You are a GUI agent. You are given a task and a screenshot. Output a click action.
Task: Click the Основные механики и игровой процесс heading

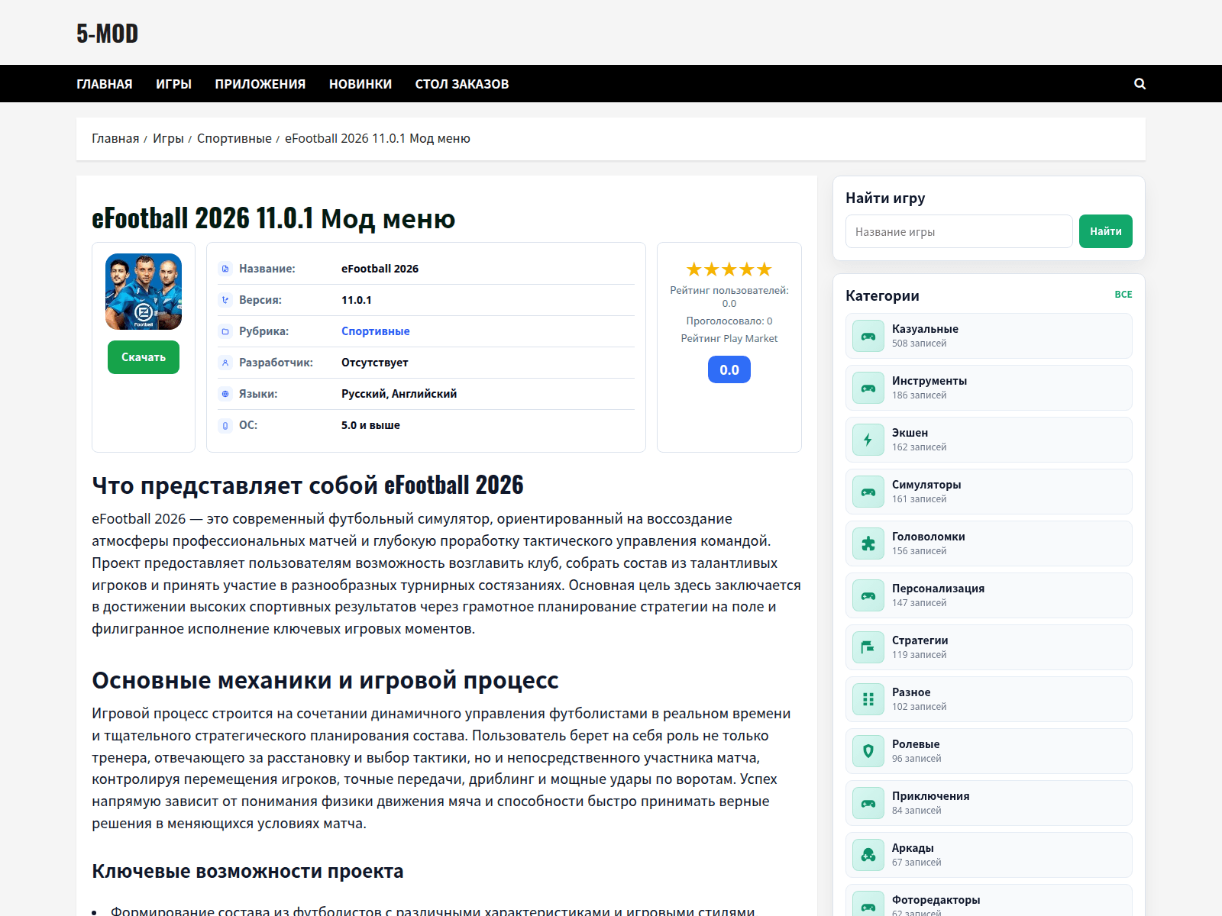tap(325, 680)
